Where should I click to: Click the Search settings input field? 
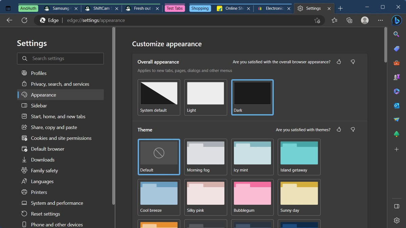point(60,58)
